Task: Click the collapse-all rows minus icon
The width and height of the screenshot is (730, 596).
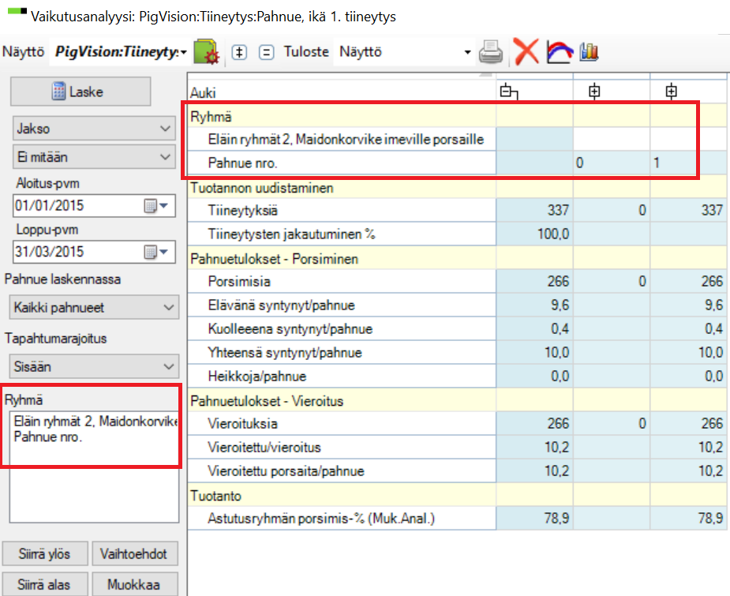Action: pyautogui.click(x=266, y=51)
